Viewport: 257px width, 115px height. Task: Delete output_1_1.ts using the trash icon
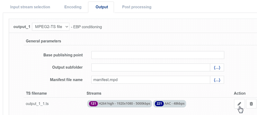click(x=251, y=103)
